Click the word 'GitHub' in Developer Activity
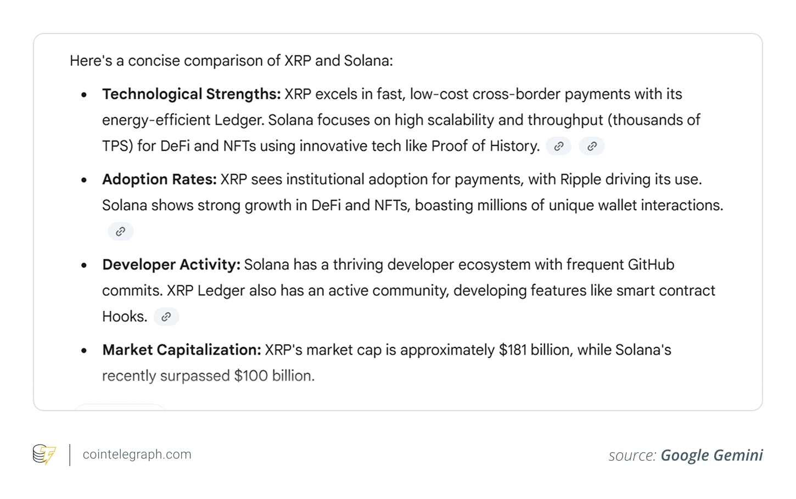Screen dimensions: 796x499 651,265
